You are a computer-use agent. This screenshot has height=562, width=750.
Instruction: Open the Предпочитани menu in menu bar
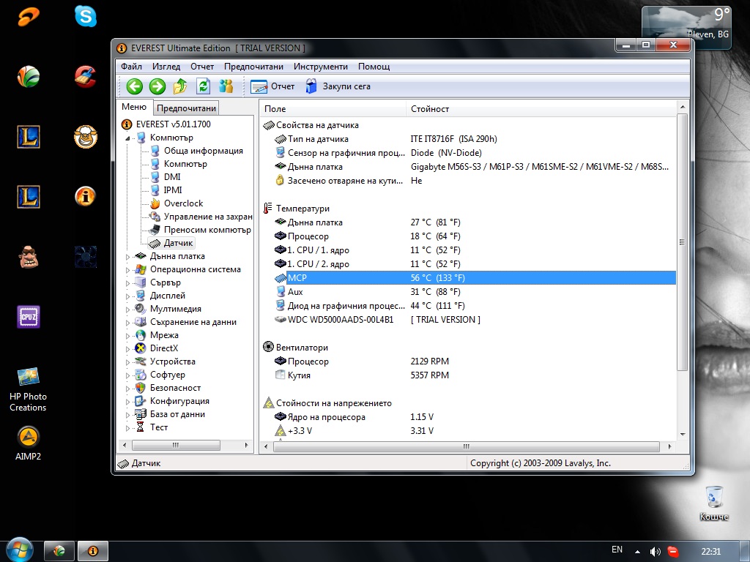coord(253,67)
